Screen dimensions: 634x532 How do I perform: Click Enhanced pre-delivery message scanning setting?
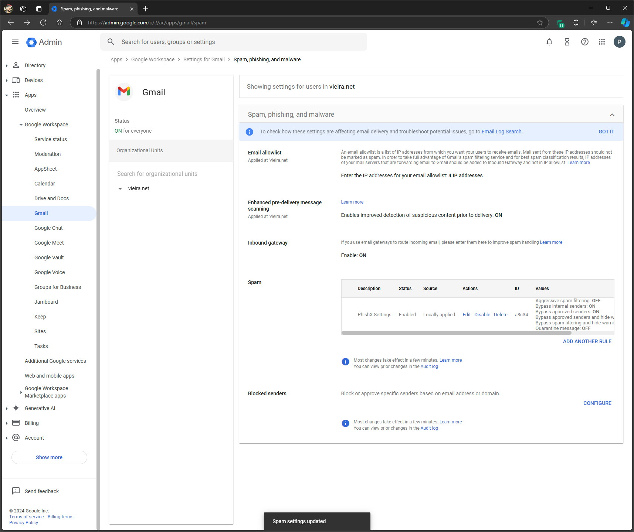285,205
